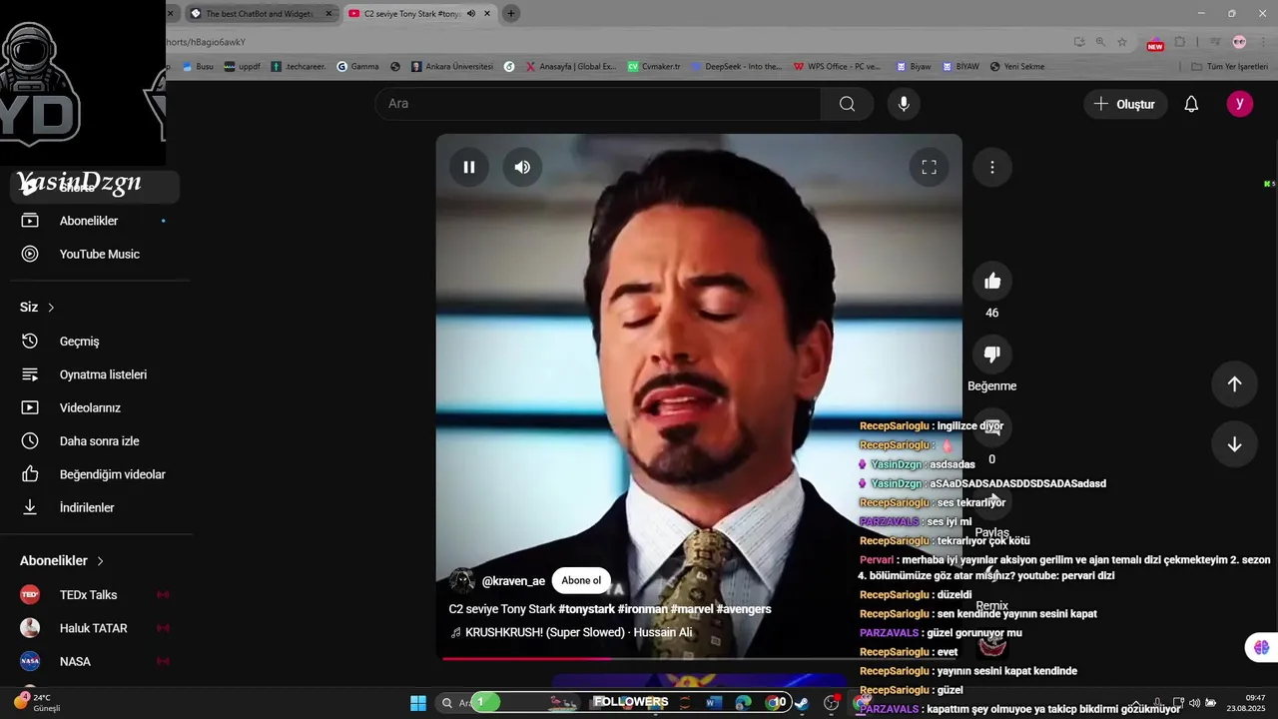1278x719 pixels.
Task: Open the #tonystark hashtag
Action: [586, 609]
